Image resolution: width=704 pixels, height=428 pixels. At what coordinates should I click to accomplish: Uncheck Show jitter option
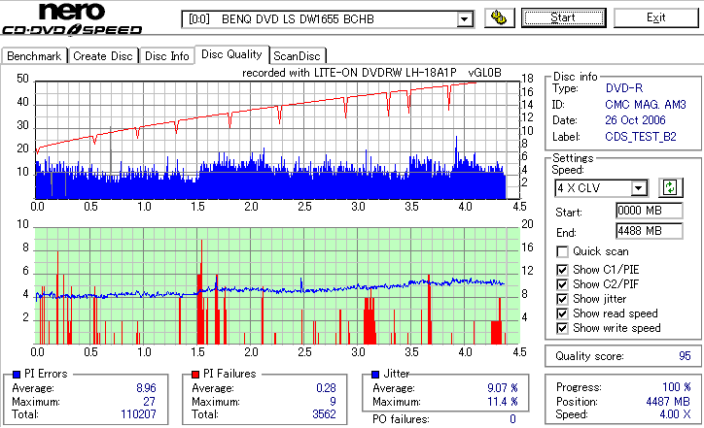(x=562, y=299)
